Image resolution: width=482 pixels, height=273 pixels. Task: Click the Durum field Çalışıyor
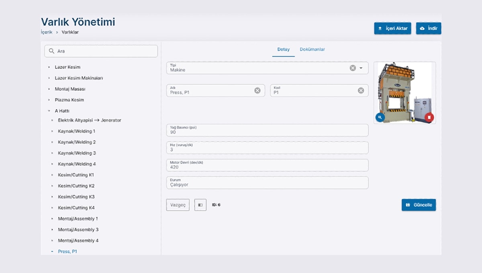tap(267, 183)
